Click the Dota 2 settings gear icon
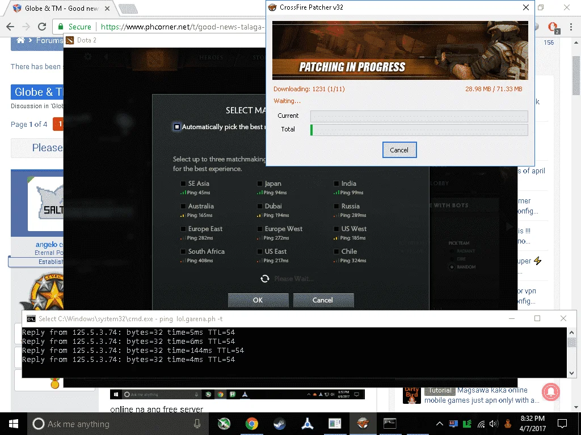Viewport: 581px width, 435px height. coord(88,56)
